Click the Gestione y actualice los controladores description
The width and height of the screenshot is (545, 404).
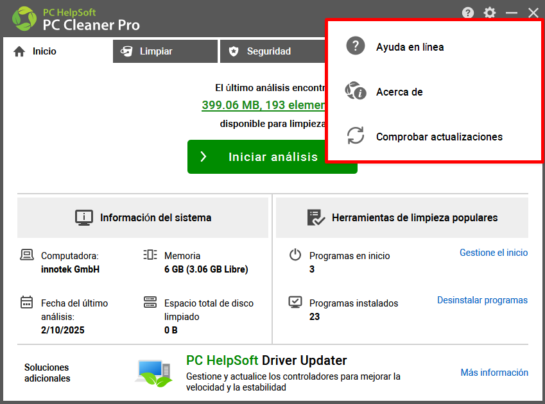[293, 382]
